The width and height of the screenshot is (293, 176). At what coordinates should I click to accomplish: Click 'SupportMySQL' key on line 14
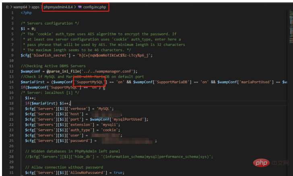coord(90,82)
